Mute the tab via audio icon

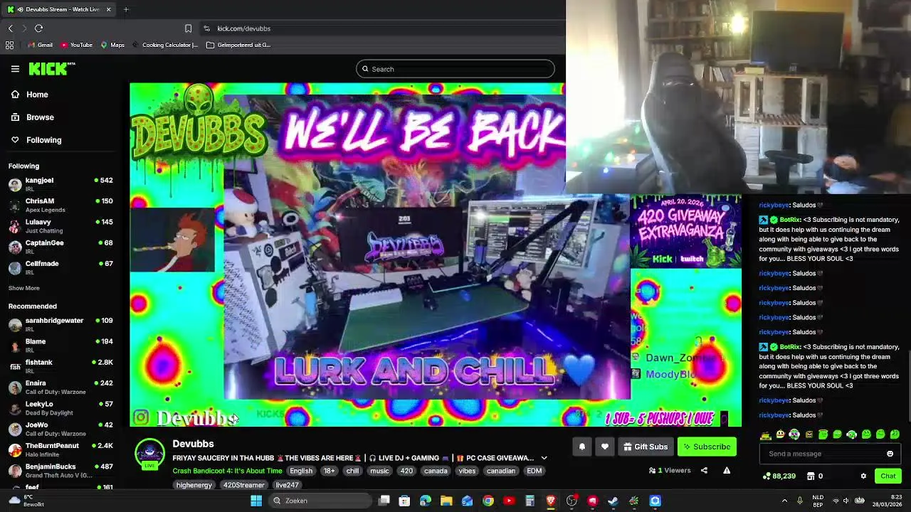(19, 9)
